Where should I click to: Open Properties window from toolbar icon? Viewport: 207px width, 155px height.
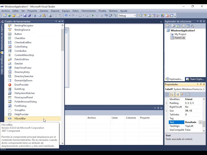[145, 15]
